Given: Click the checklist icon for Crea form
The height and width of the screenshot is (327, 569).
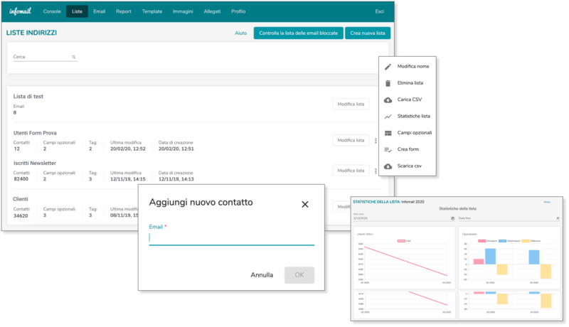Looking at the screenshot, I should (388, 150).
